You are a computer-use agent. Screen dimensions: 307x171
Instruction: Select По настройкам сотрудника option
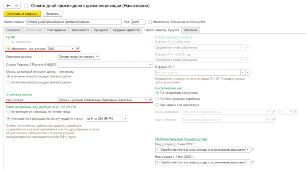[157, 93]
